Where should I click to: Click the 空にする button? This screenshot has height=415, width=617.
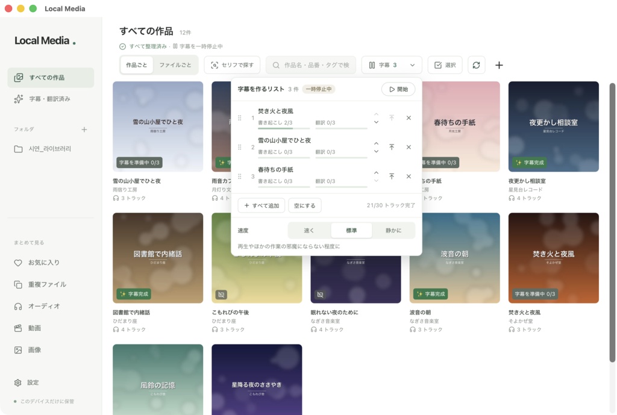point(304,205)
